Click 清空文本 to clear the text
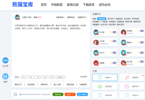Screen dimensions: 145x100 click(x=18, y=84)
